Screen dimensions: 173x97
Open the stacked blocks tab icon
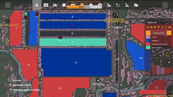[x=127, y=5]
